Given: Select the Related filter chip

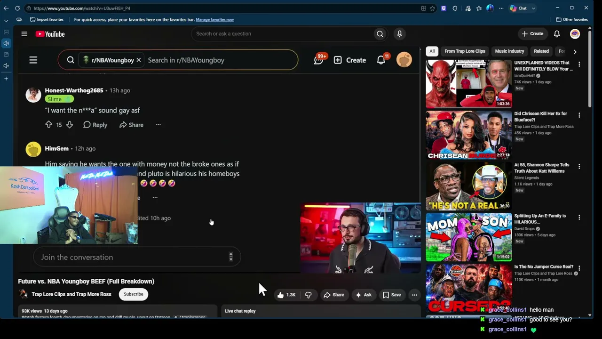Looking at the screenshot, I should 541,51.
